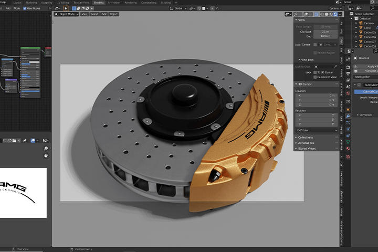
Task: Select the tweak select tool icon
Action: point(66,8)
